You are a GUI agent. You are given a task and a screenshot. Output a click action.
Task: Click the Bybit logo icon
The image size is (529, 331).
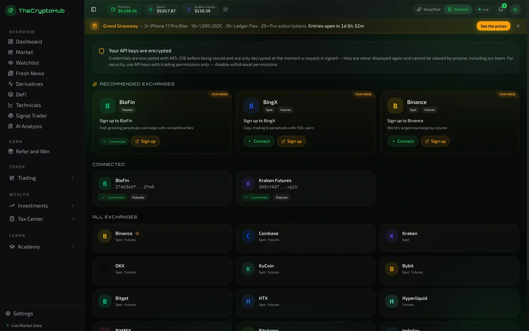tap(392, 269)
